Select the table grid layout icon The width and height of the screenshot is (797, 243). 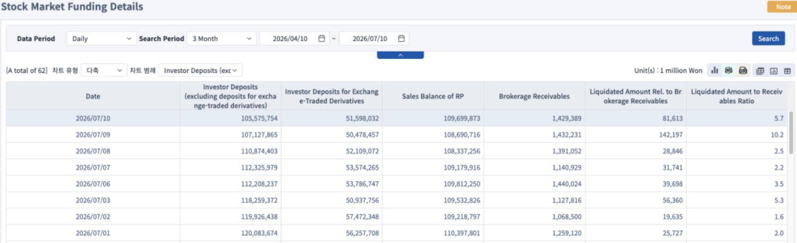click(x=787, y=71)
